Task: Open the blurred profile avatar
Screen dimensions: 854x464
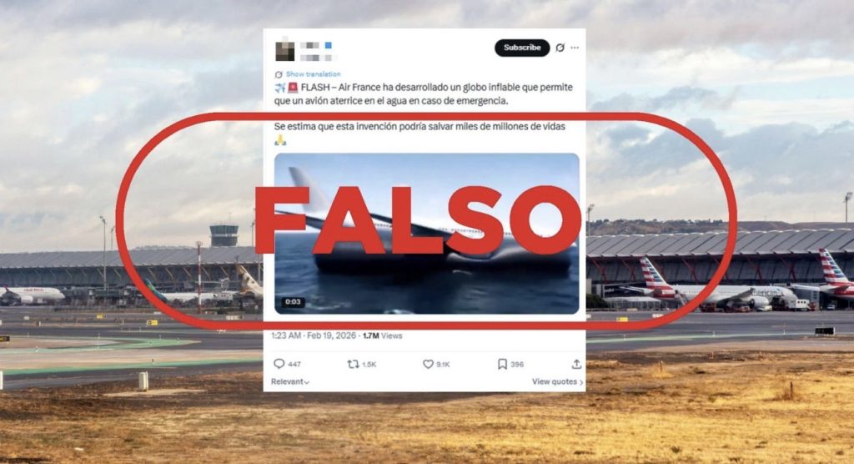Action: coord(284,51)
